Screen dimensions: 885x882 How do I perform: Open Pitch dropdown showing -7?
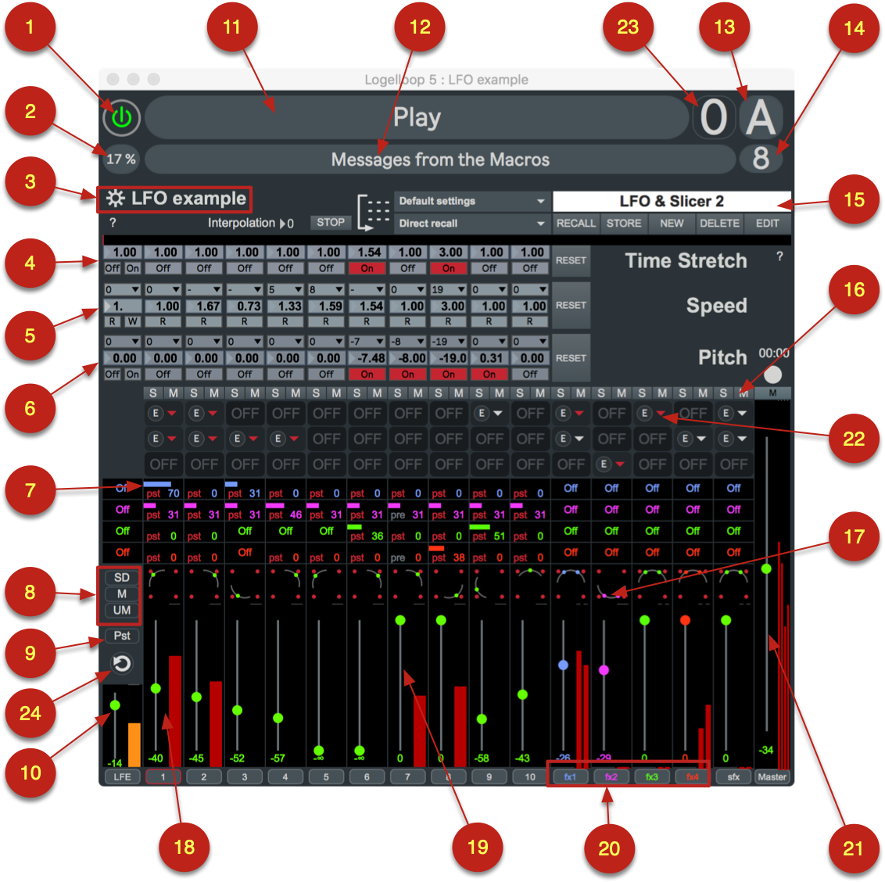click(367, 342)
